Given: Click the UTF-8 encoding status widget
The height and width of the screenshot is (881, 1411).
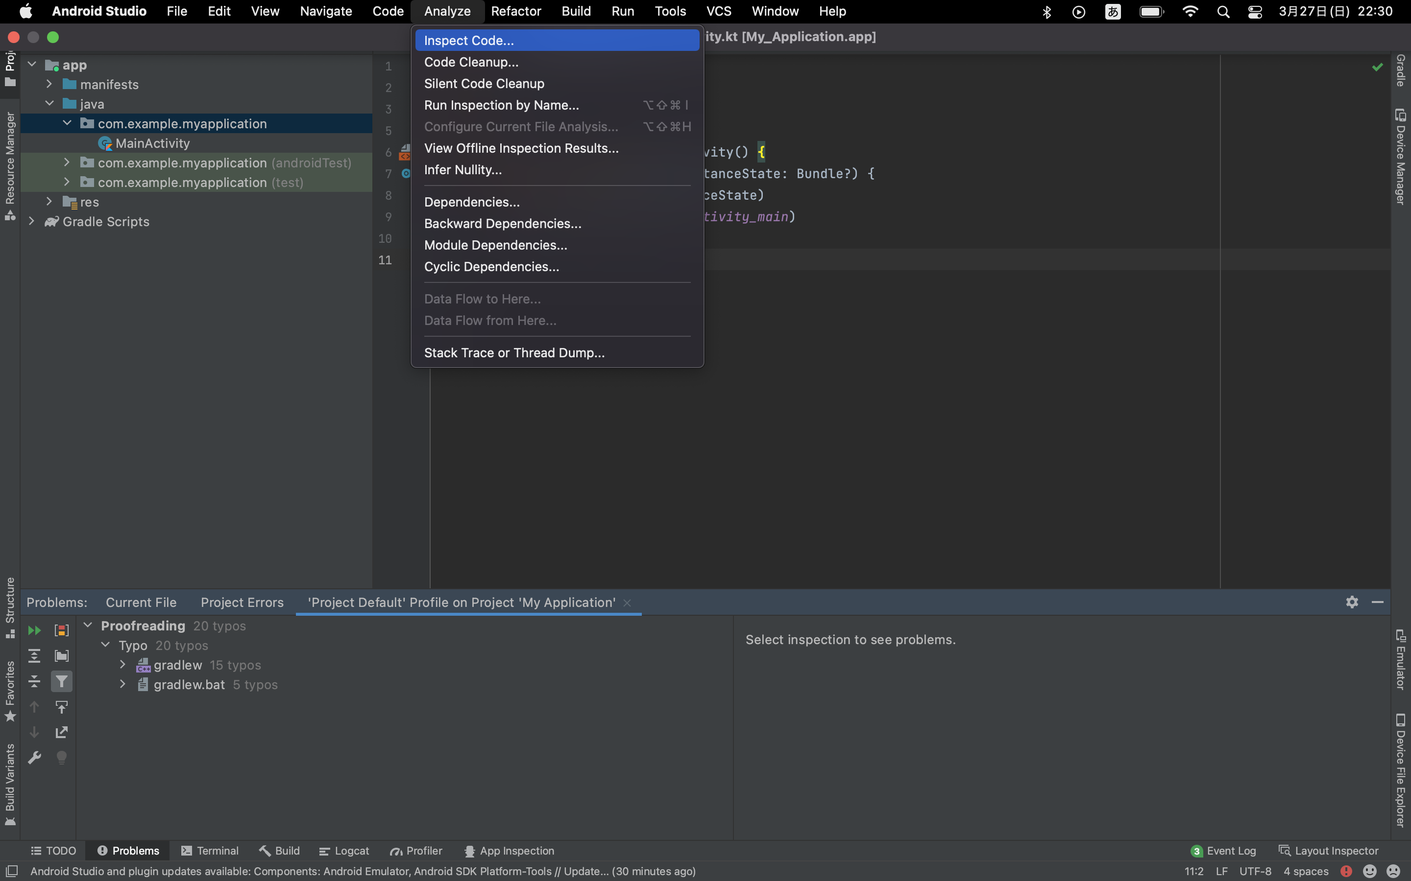Looking at the screenshot, I should coord(1256,872).
